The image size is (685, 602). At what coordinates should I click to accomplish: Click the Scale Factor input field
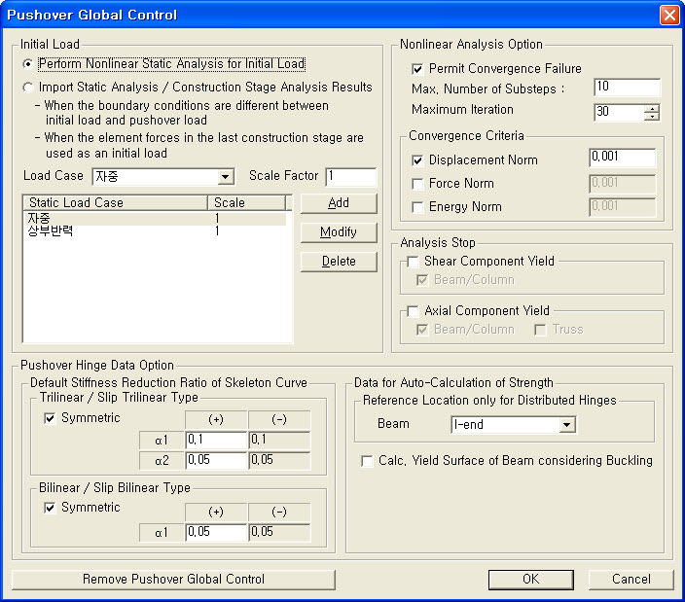point(351,176)
